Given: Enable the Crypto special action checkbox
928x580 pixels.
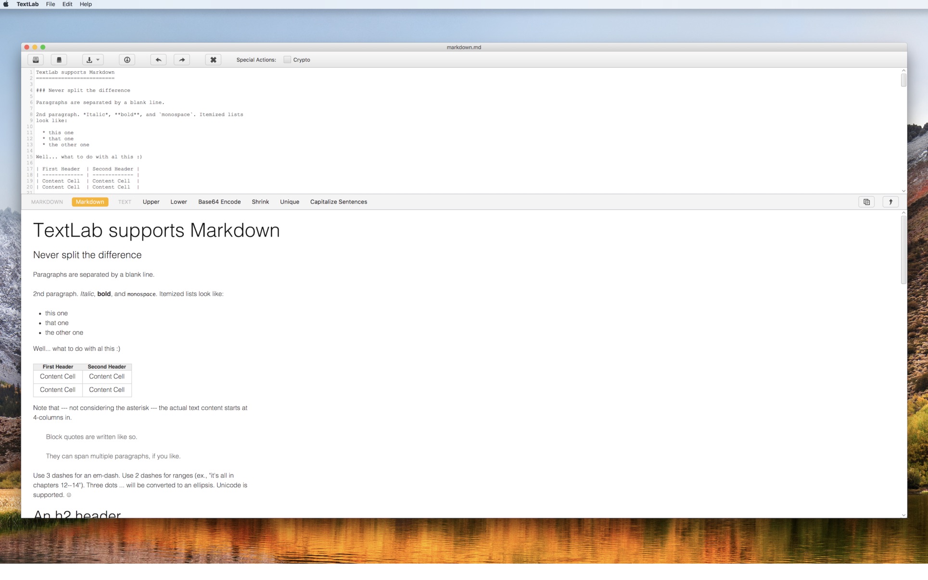Looking at the screenshot, I should tap(287, 60).
